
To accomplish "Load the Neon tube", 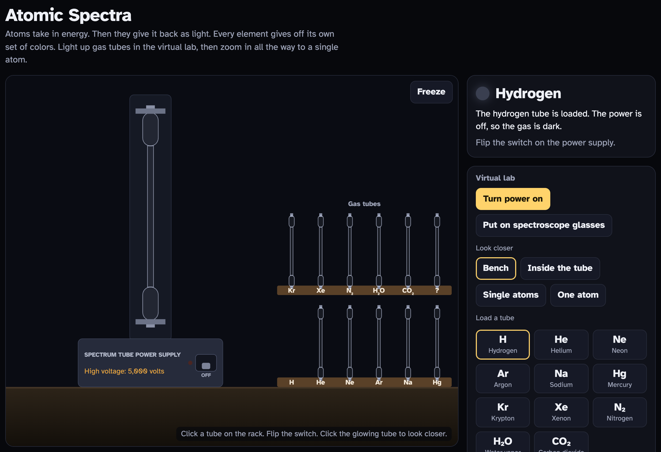I will pos(620,344).
